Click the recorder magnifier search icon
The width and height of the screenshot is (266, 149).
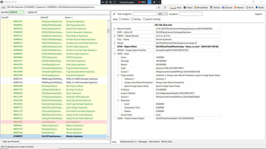tap(110, 2)
